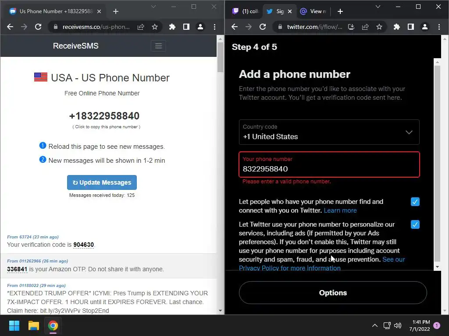Open extensions puzzle icon in ReceiveSMS window
This screenshot has width=449, height=336.
point(172,27)
